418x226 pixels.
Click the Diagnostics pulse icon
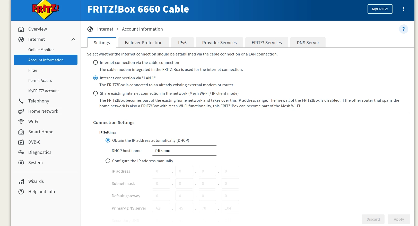(21, 153)
